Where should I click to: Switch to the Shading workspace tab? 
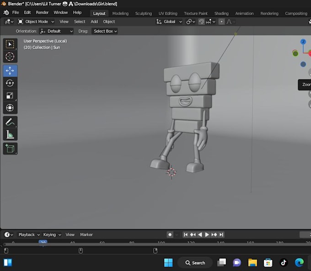point(221,13)
